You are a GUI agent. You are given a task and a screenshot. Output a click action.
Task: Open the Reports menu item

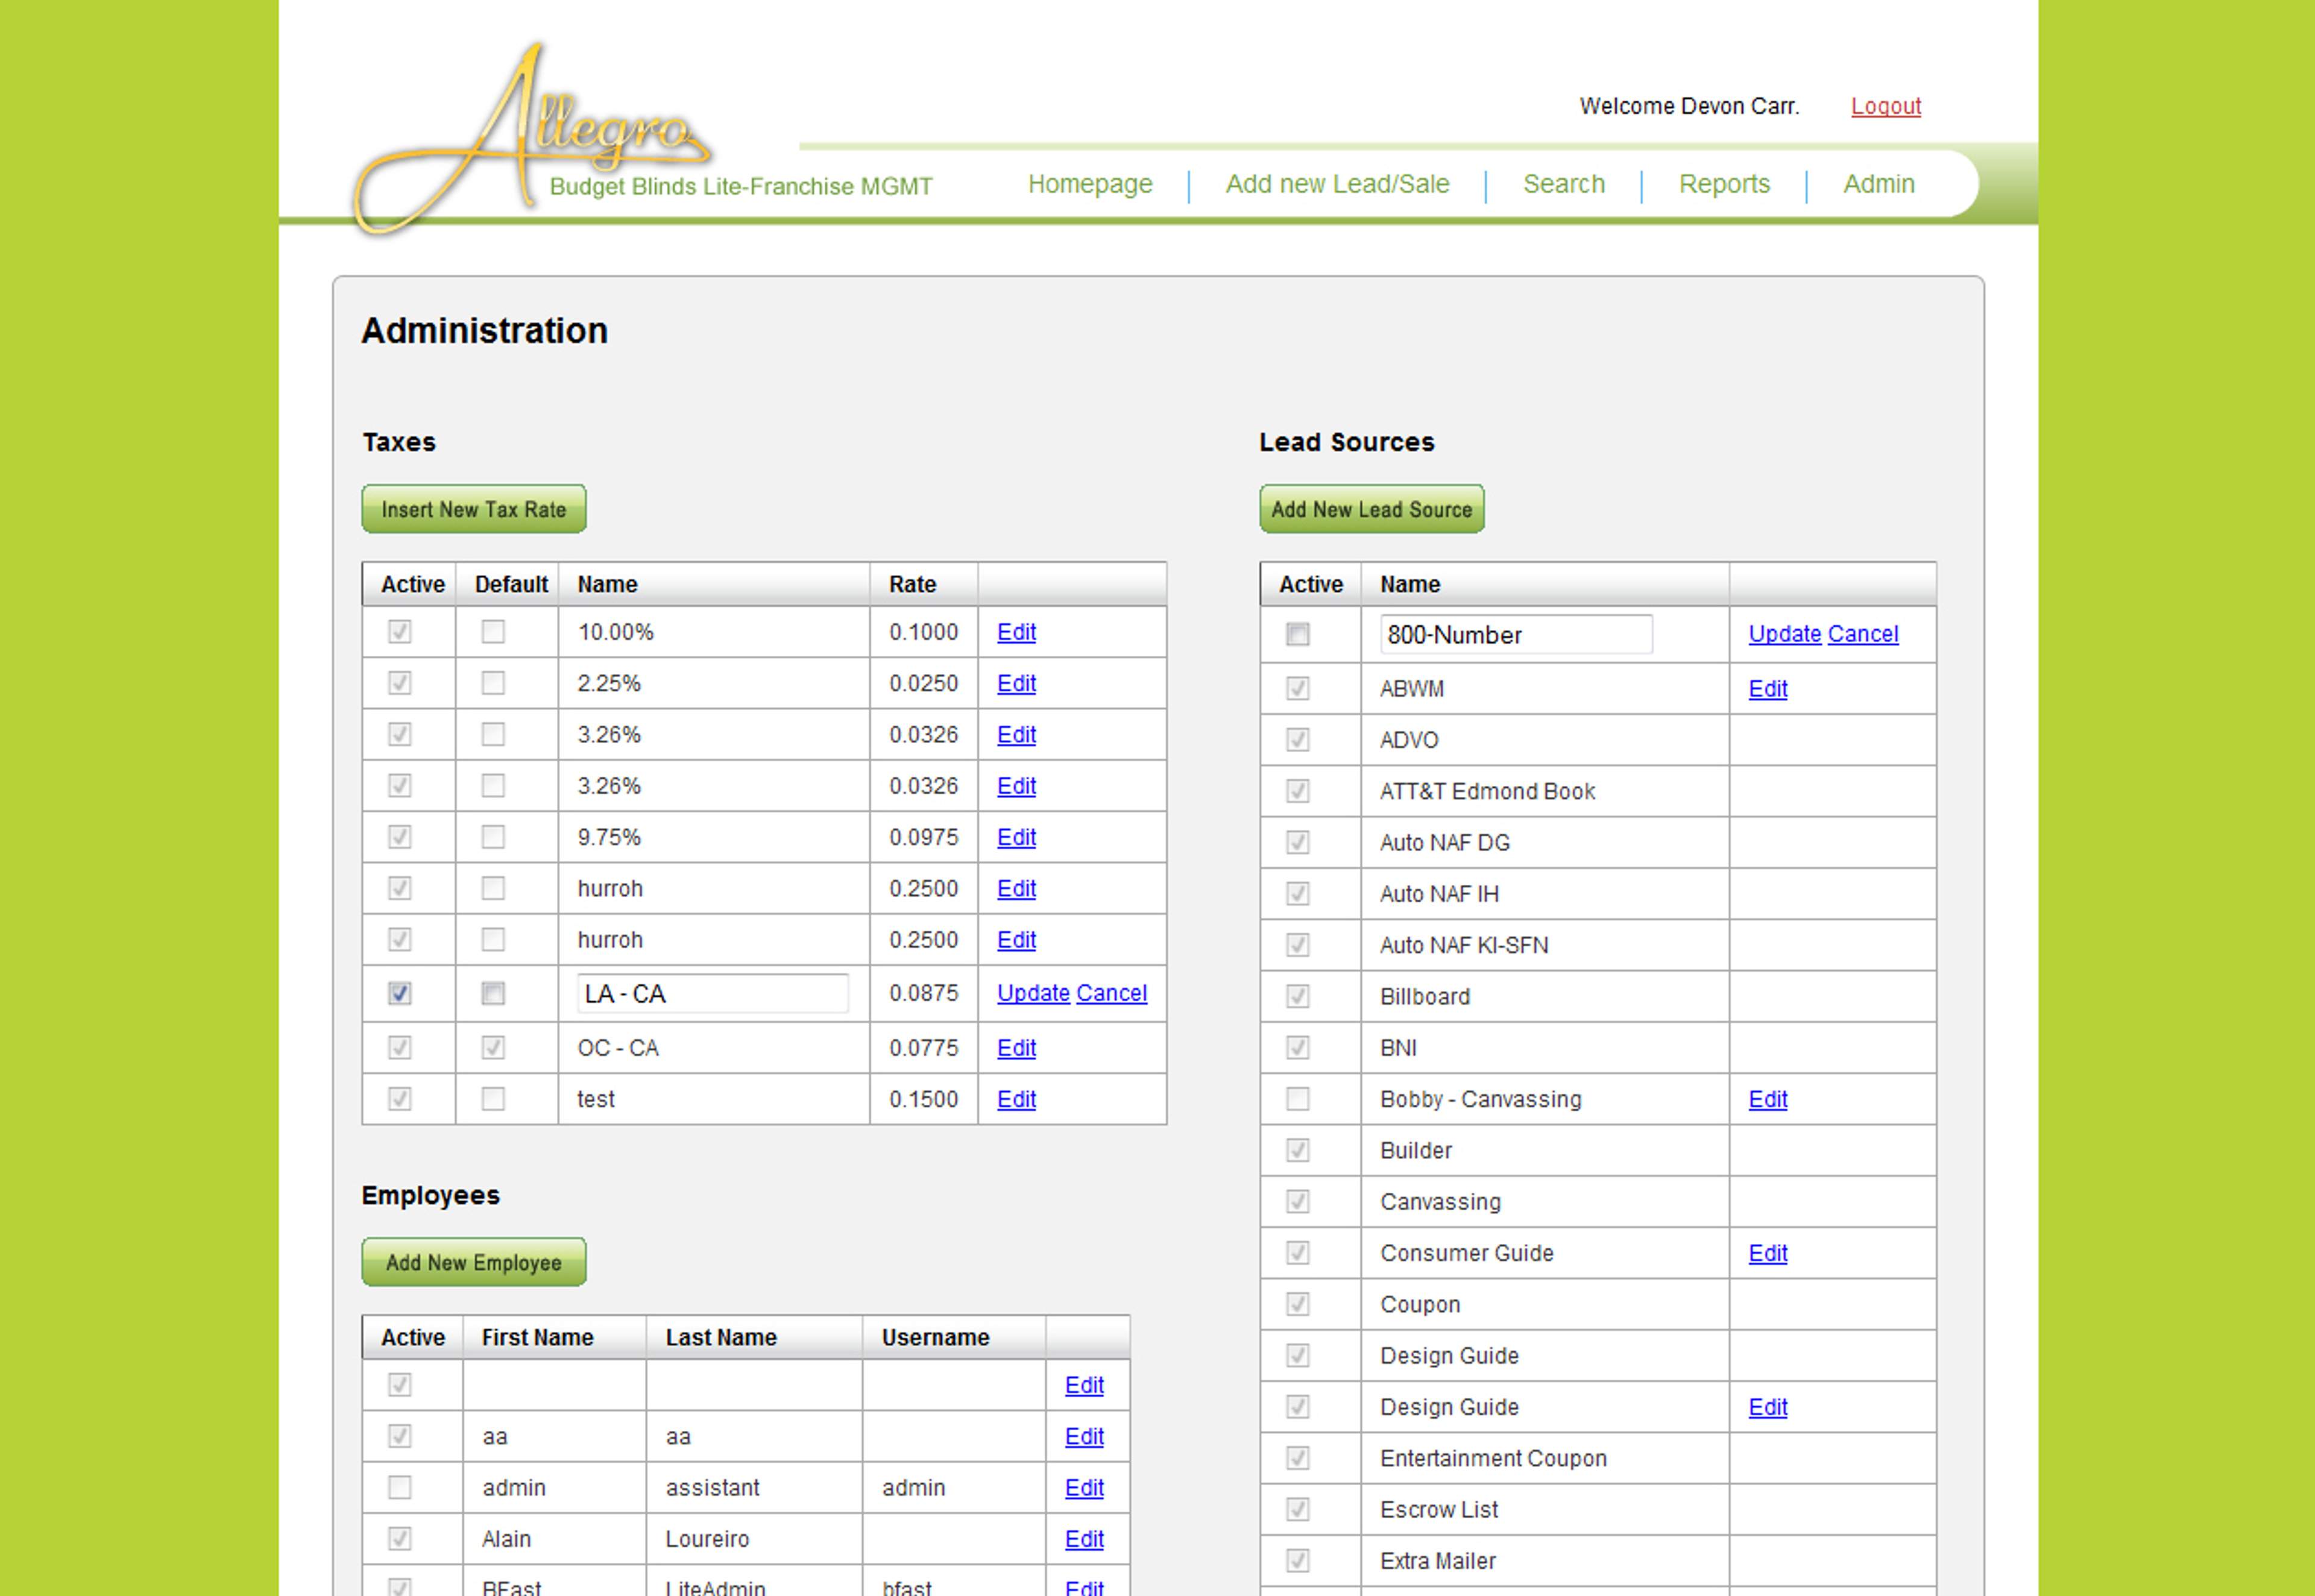click(x=1724, y=184)
